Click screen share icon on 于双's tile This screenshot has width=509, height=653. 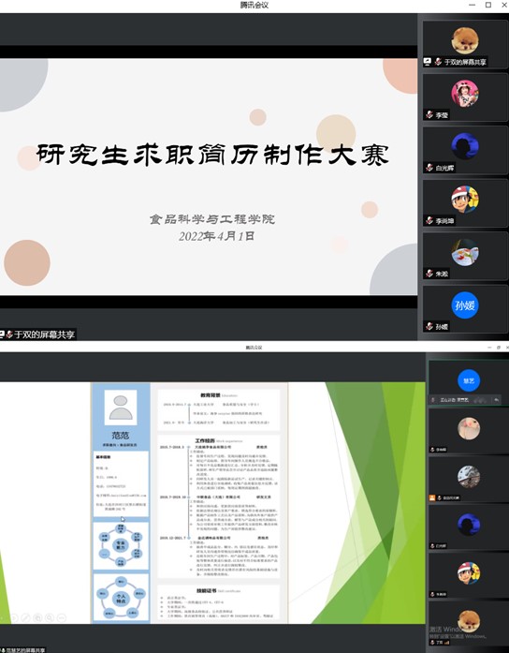point(427,62)
